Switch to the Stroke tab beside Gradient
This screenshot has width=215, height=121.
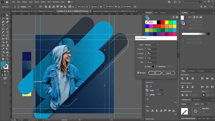click(x=192, y=13)
